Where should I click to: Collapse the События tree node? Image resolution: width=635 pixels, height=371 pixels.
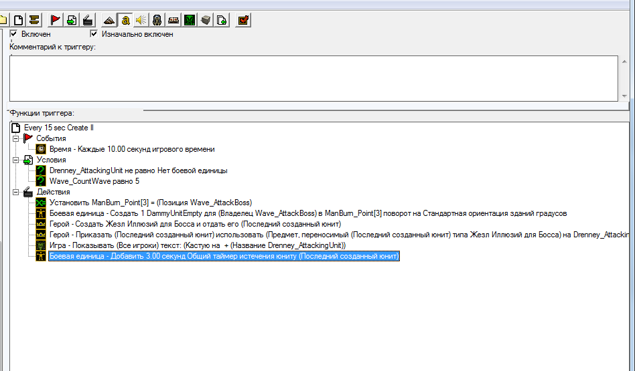tap(15, 138)
